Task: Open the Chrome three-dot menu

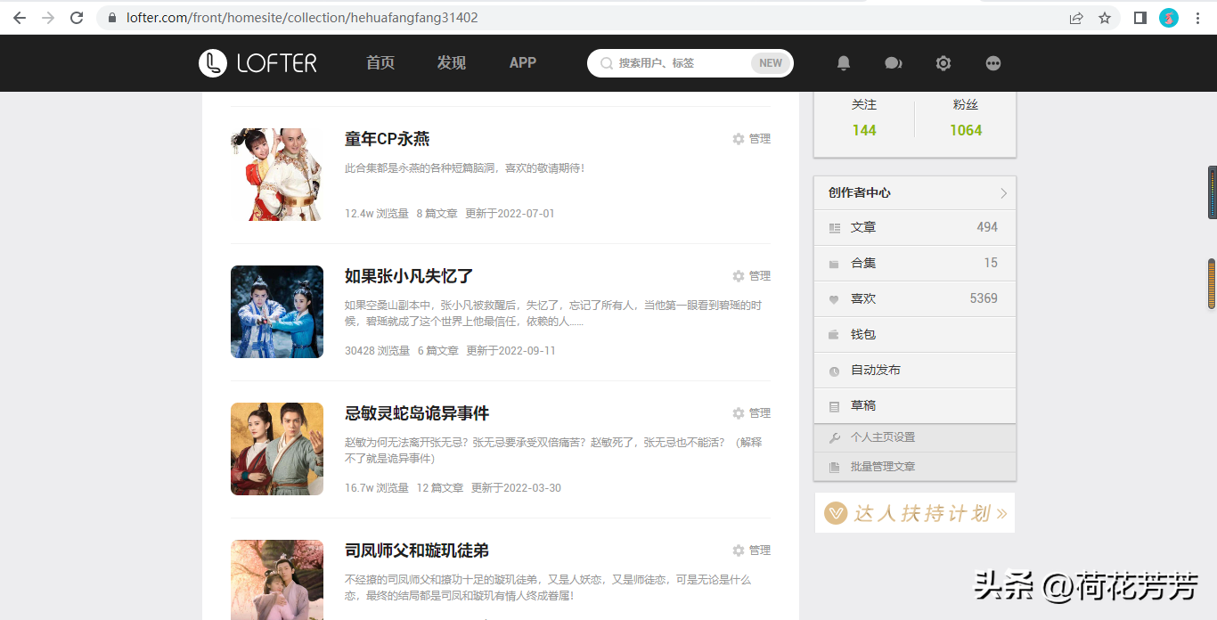Action: 1198,18
